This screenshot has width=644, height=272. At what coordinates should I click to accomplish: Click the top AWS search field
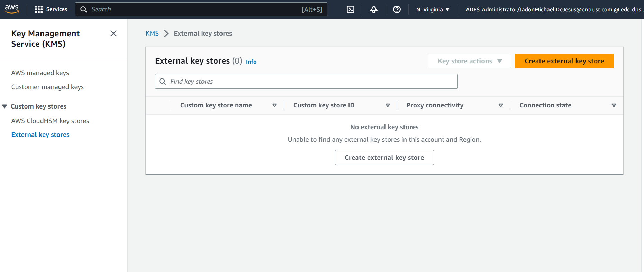pos(201,9)
